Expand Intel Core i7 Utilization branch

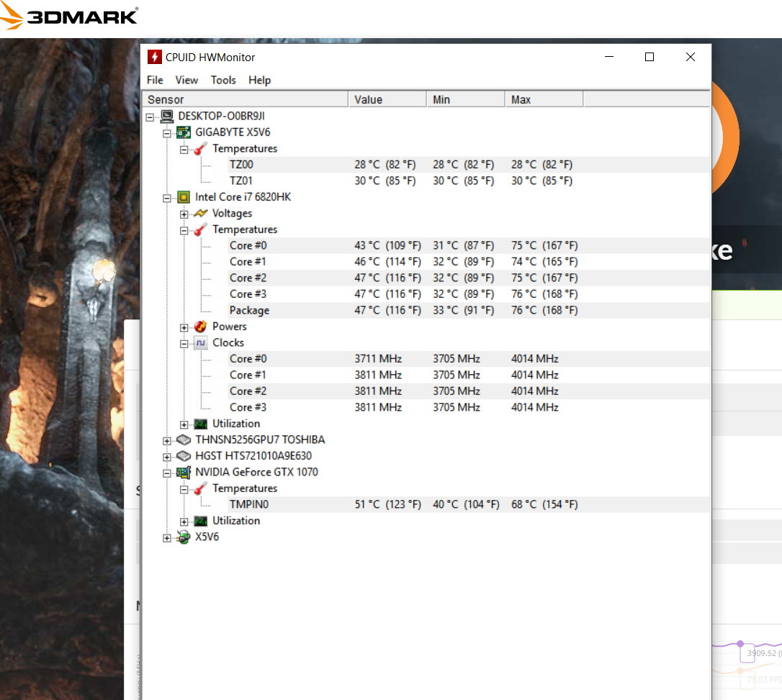184,424
